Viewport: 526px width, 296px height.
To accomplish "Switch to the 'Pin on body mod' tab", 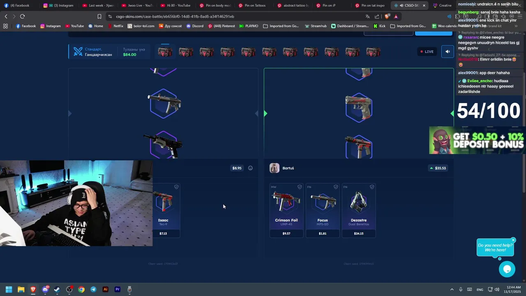I will 215,5.
